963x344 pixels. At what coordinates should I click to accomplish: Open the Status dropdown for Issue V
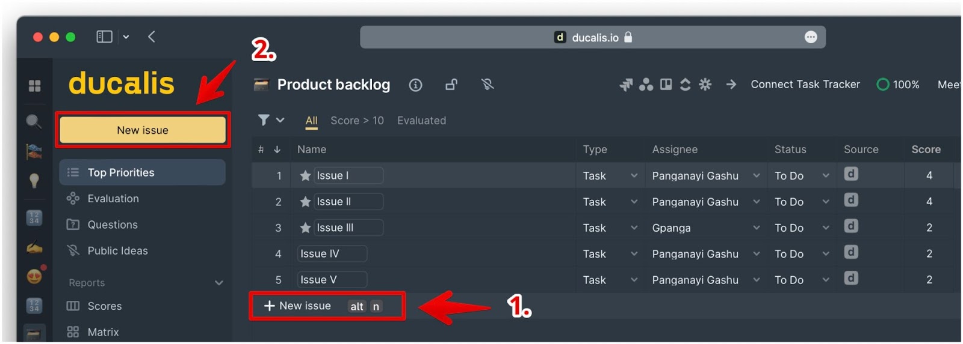pyautogui.click(x=802, y=280)
